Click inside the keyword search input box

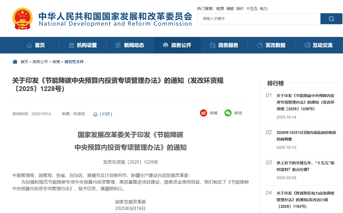(259, 19)
